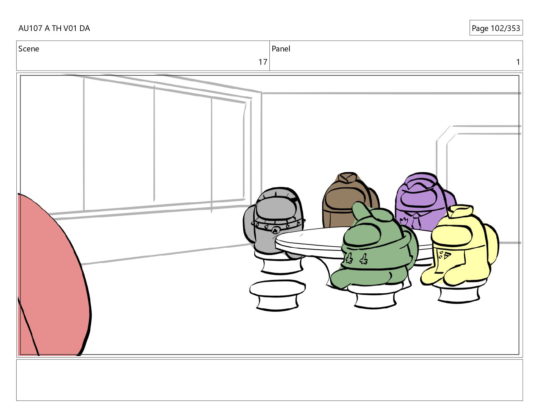Click the 'Page 102/353' page indicator box
Image resolution: width=540 pixels, height=417 pixels.
496,28
